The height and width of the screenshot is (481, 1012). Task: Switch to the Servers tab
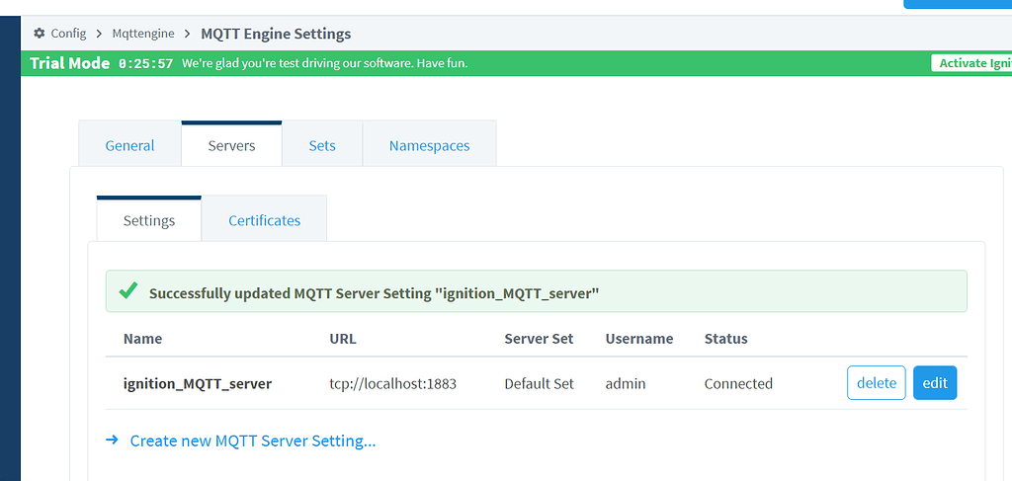[x=231, y=145]
